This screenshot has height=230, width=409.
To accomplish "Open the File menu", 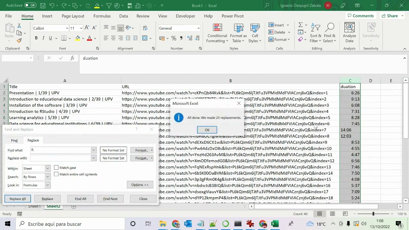I will [9, 16].
